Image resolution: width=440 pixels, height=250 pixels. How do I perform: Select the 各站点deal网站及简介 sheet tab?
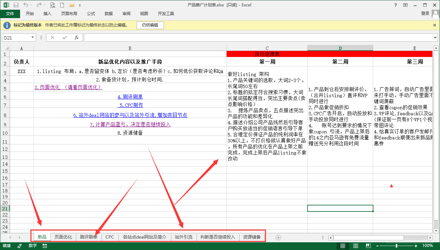pyautogui.click(x=145, y=237)
